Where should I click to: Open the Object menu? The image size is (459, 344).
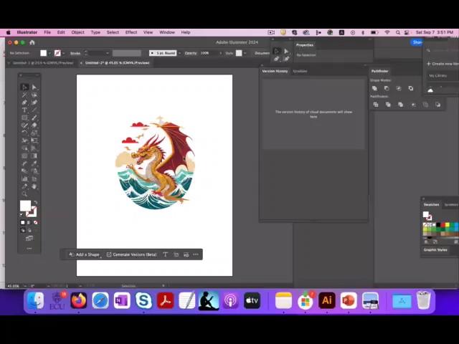click(78, 32)
